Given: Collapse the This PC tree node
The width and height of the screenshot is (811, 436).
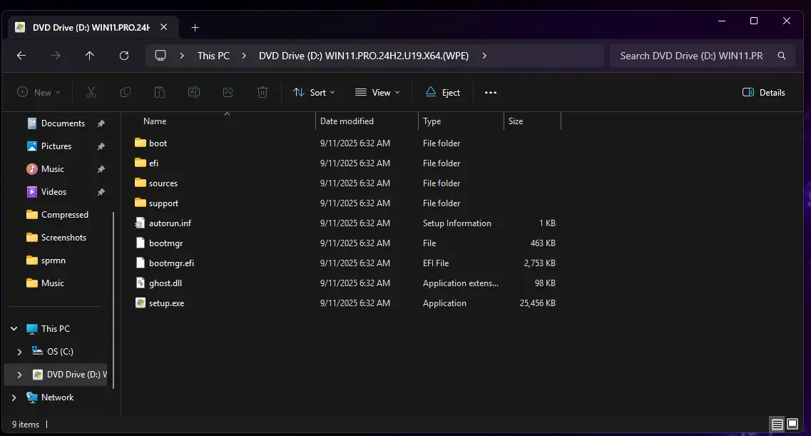Looking at the screenshot, I should [14, 328].
